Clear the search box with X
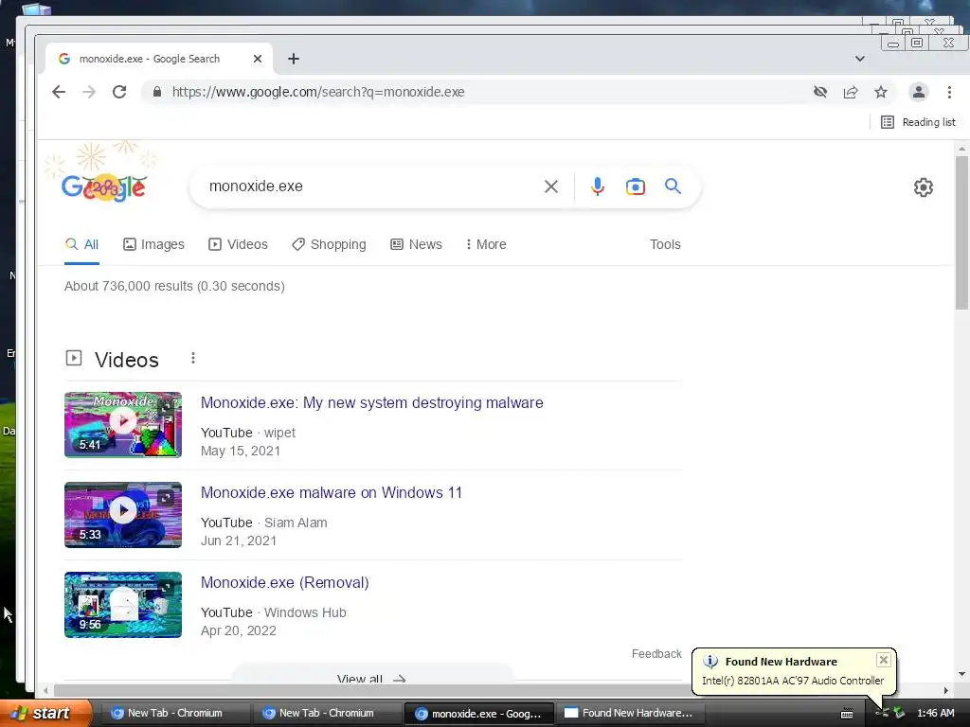970x727 pixels. click(x=551, y=186)
